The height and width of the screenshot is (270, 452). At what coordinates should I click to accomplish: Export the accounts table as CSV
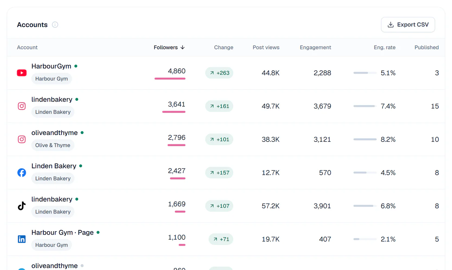(x=408, y=25)
